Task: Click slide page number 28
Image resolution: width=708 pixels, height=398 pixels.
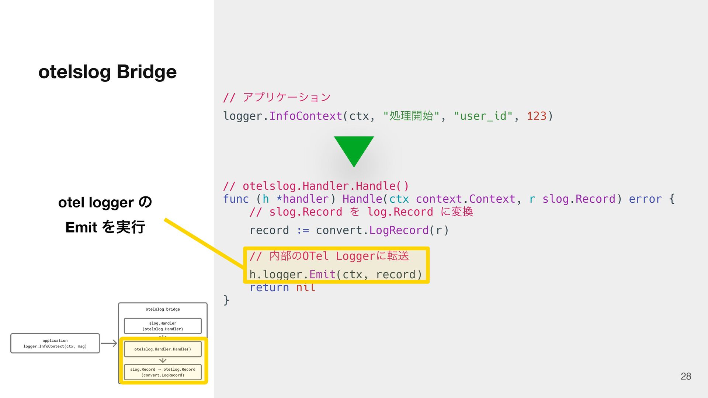Action: point(686,376)
